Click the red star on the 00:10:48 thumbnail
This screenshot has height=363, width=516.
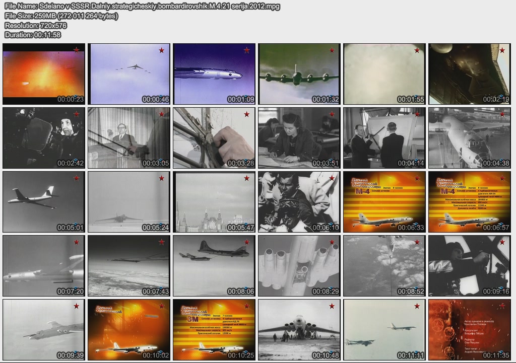click(332, 306)
